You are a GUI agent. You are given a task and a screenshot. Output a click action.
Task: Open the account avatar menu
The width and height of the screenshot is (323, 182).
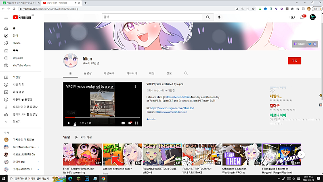point(313,17)
